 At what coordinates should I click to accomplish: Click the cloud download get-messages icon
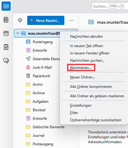pyautogui.click(x=20, y=20)
